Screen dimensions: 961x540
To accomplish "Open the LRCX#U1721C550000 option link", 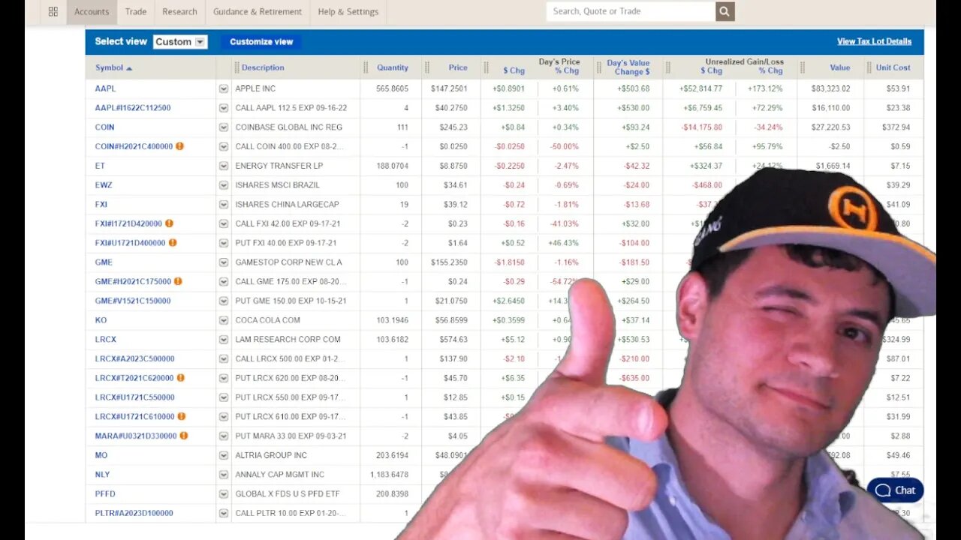I will pyautogui.click(x=134, y=397).
